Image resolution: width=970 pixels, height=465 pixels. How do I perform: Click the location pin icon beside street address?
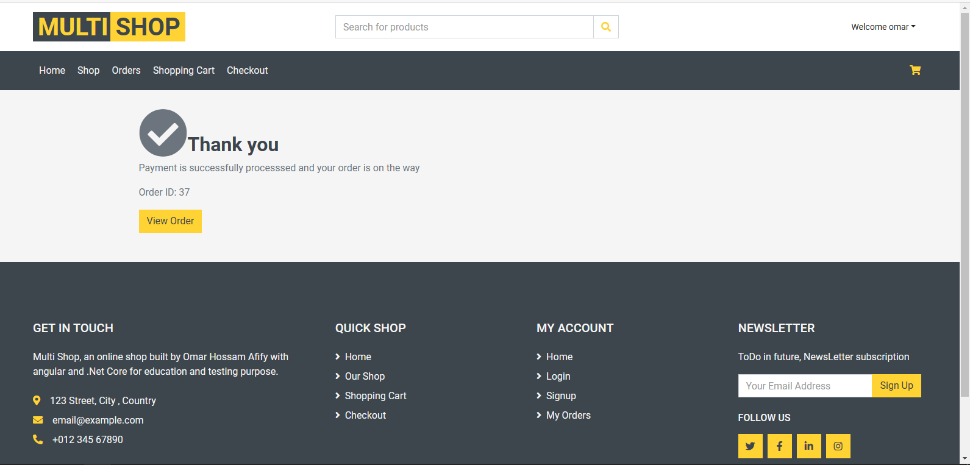pos(37,400)
